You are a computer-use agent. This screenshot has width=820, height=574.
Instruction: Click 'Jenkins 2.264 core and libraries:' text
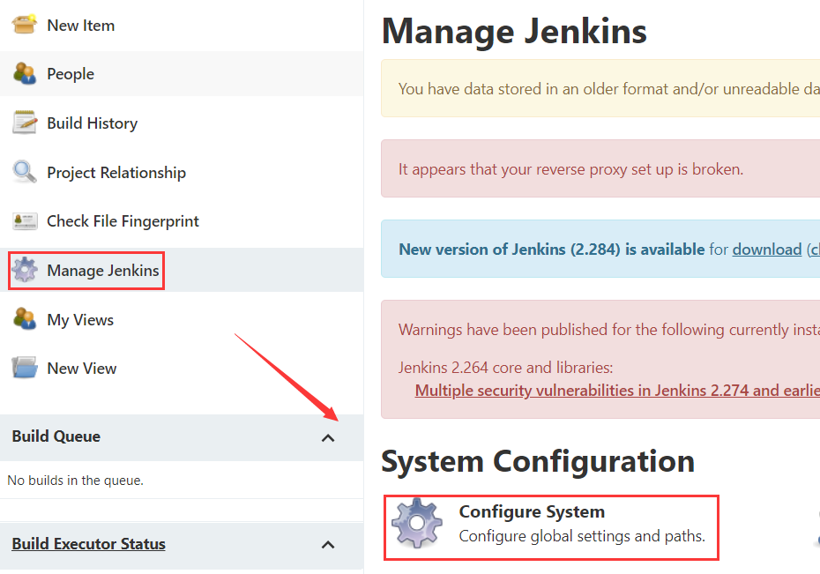coord(506,368)
